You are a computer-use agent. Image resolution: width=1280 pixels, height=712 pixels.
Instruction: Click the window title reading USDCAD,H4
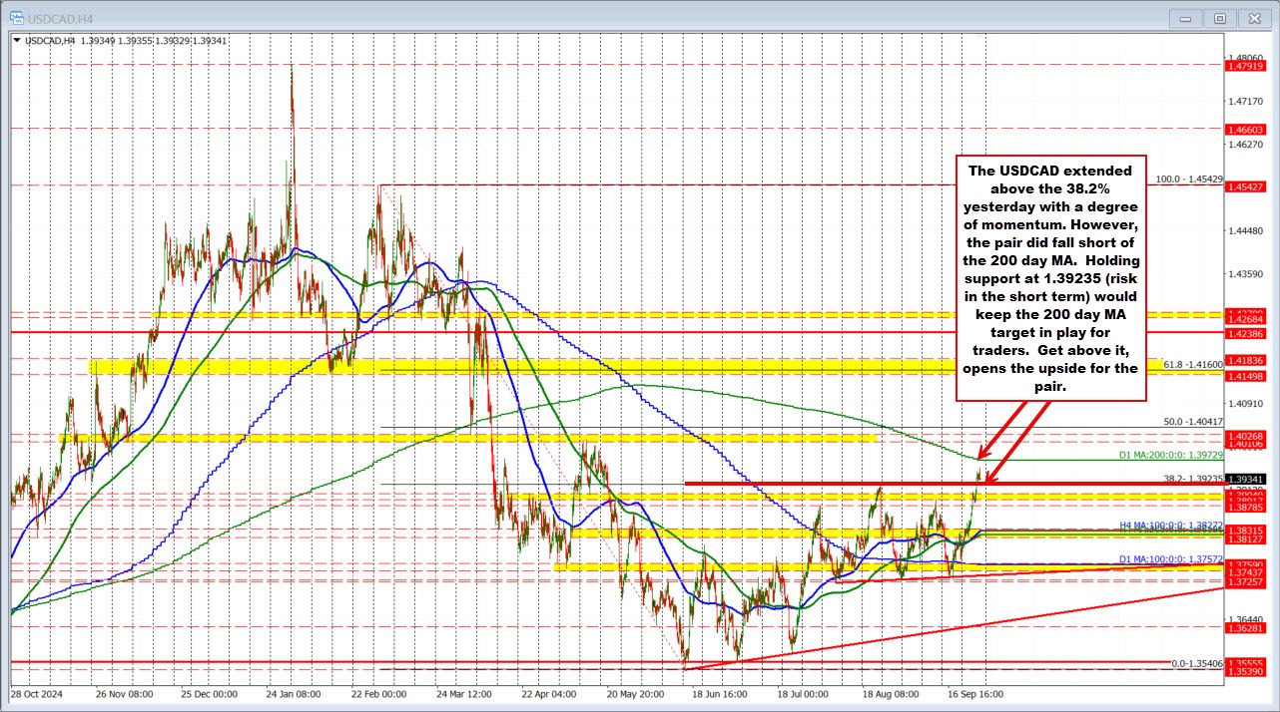tap(59, 17)
